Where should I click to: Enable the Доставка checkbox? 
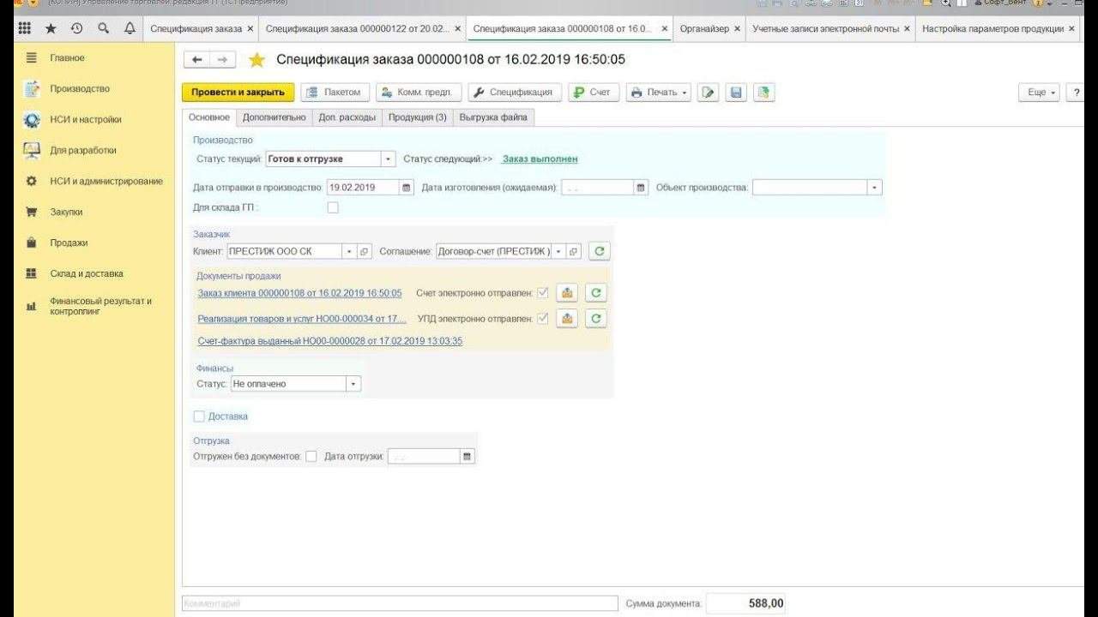coord(199,416)
